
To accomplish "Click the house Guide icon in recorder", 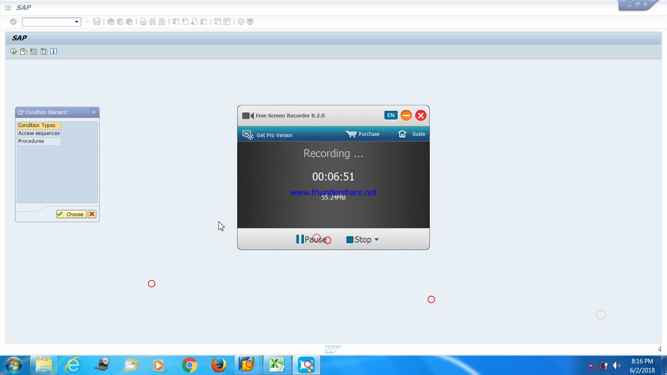I will point(402,134).
